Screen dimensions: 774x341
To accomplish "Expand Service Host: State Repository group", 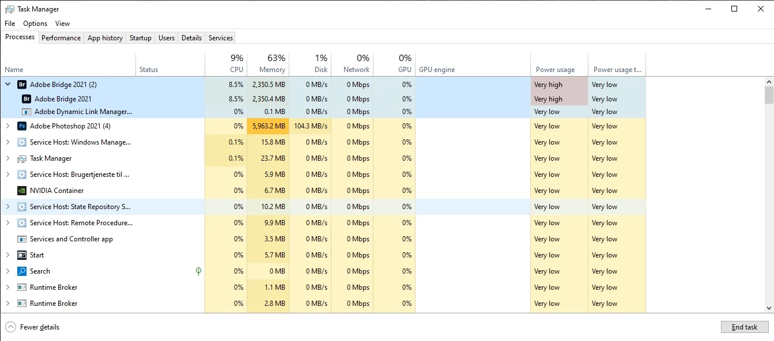I will 8,206.
